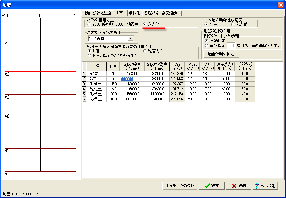Open the 基礎バネ(震度連動) tab
Screen dimensions: 286x198
pyautogui.click(x=162, y=13)
